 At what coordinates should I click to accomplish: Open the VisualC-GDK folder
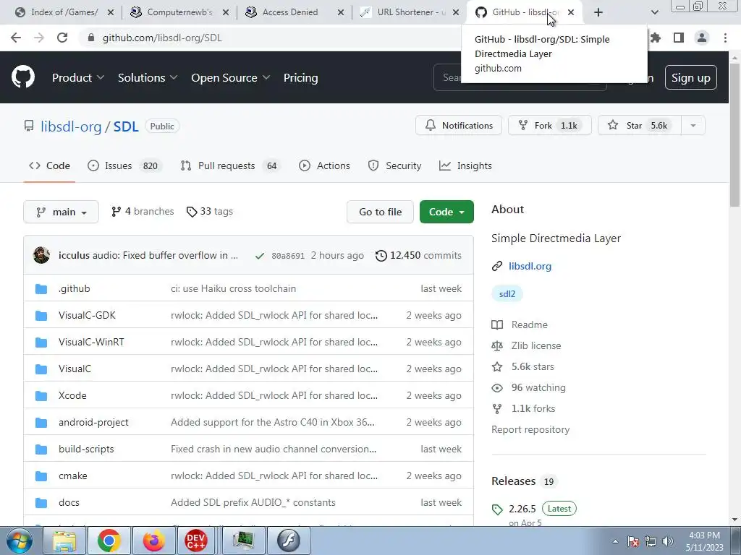pos(87,315)
